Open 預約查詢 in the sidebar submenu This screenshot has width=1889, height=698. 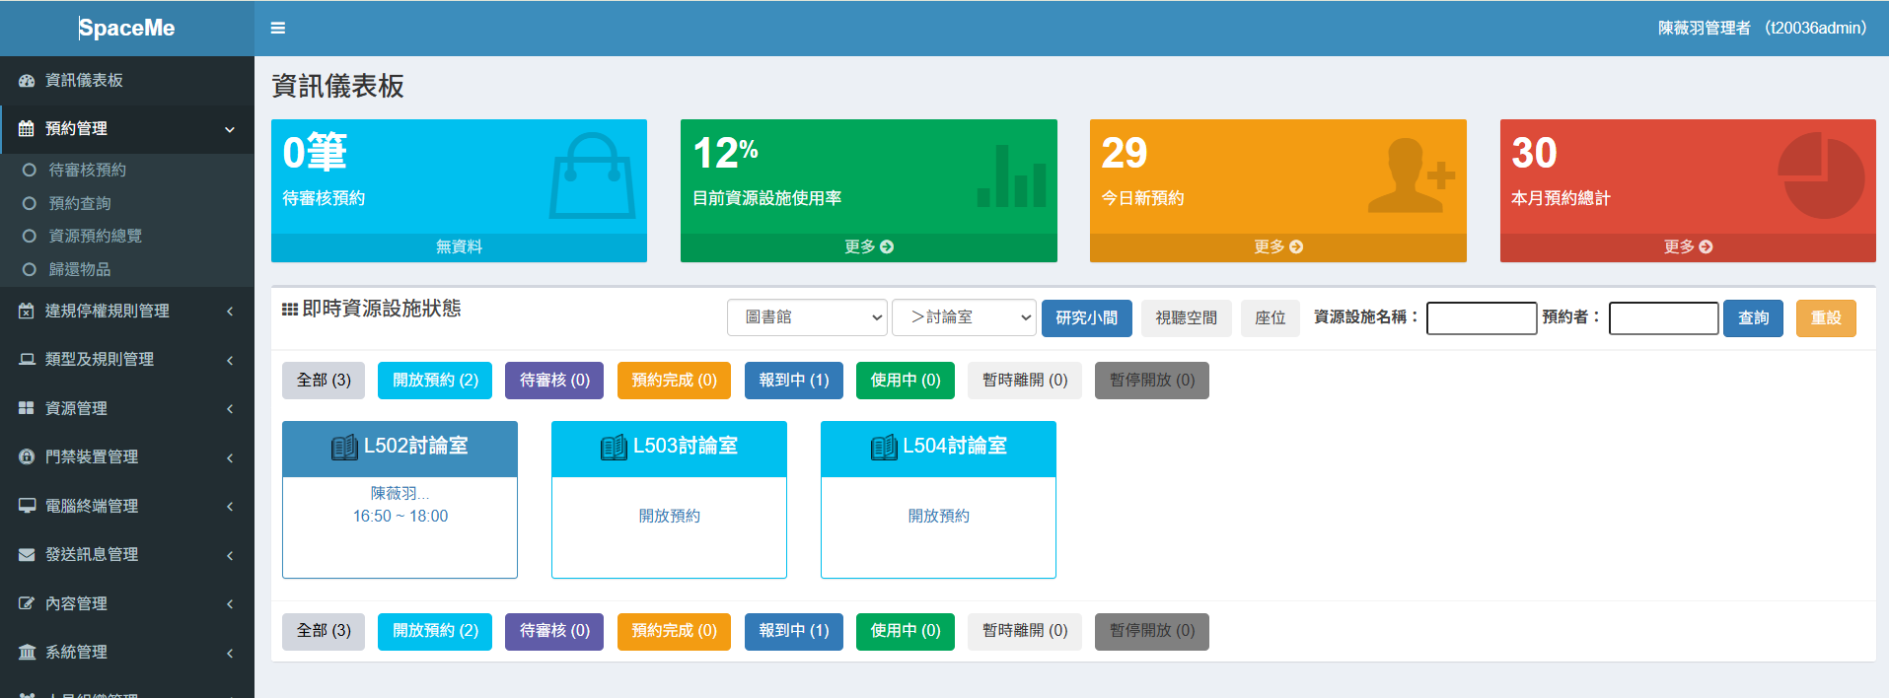[x=80, y=203]
